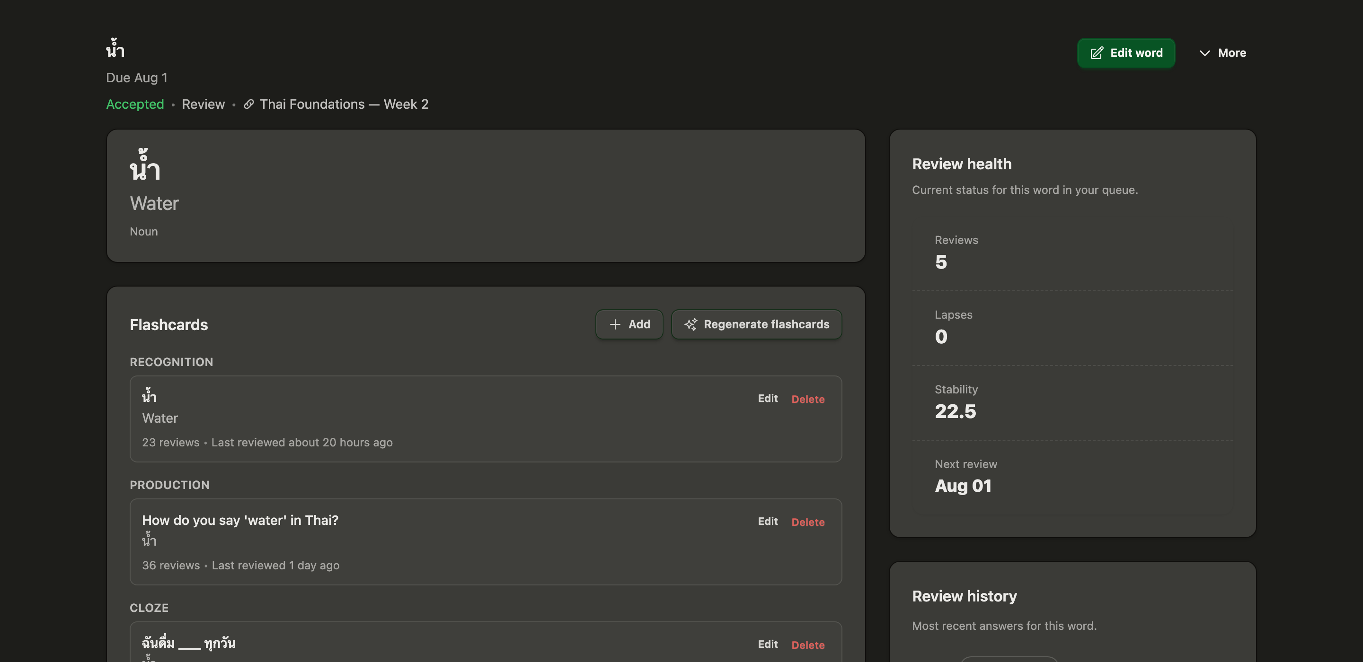
Task: Click the Review health heading
Action: pos(962,164)
